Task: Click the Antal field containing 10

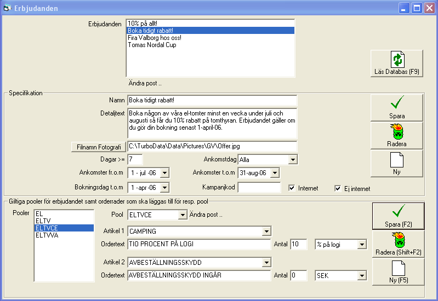Action: [x=299, y=244]
